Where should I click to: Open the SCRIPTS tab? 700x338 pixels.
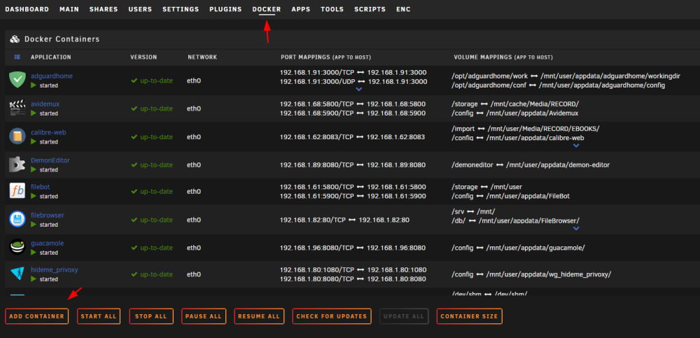coord(370,9)
